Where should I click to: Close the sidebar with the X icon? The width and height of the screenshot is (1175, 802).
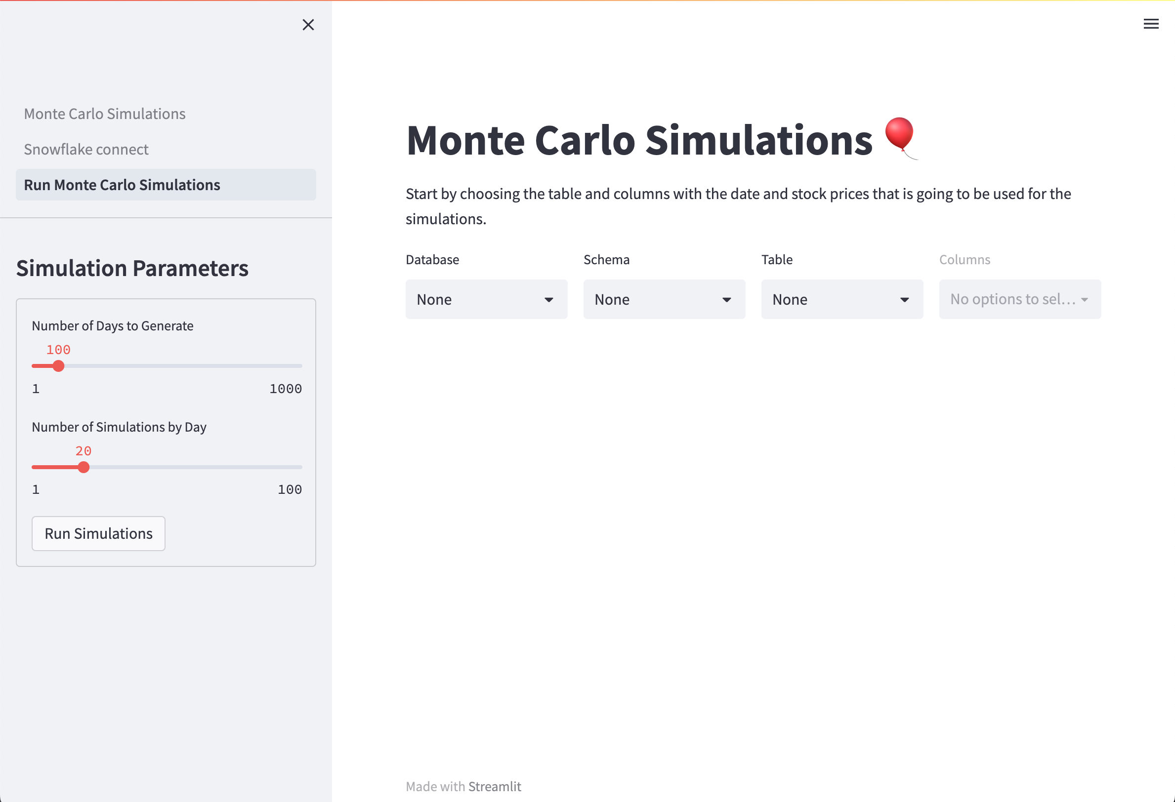click(x=308, y=25)
